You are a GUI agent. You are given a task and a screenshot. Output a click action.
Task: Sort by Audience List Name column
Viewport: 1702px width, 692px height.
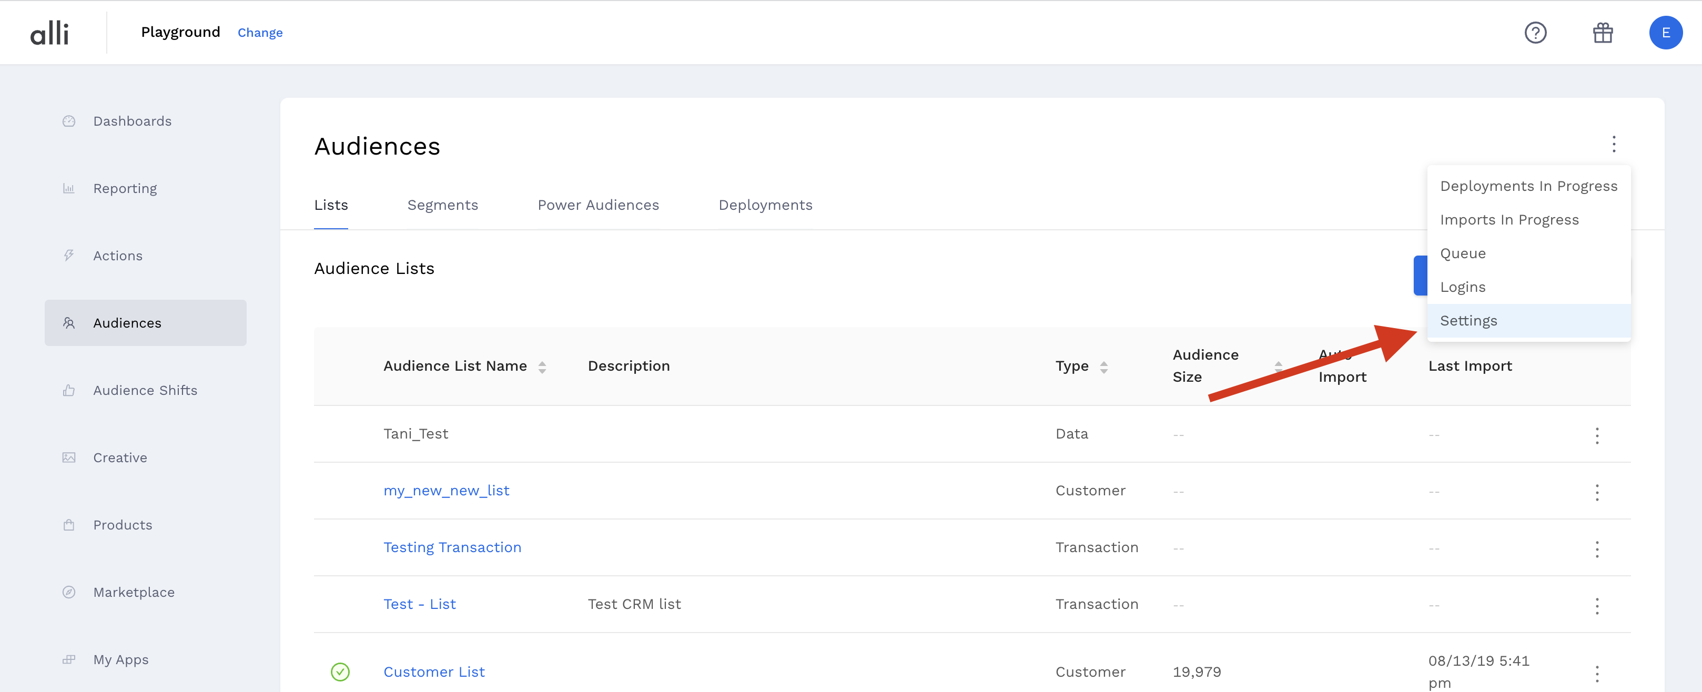tap(542, 367)
